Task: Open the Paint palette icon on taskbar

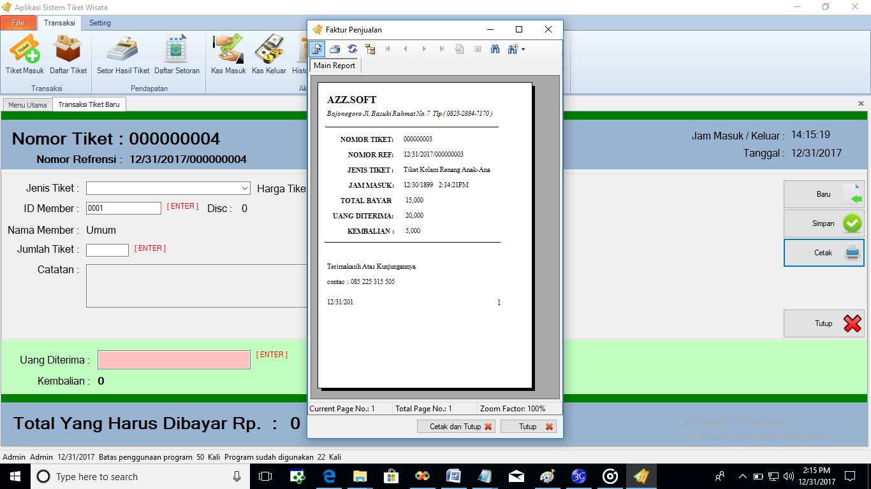Action: coord(548,476)
